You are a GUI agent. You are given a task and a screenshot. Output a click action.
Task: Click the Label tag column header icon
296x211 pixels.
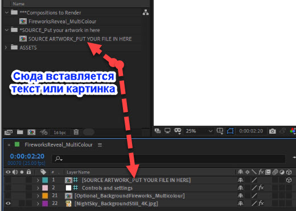point(43,172)
